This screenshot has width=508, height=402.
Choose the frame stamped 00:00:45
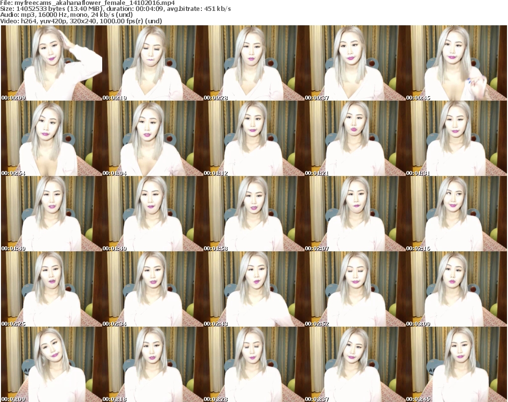coord(456,63)
